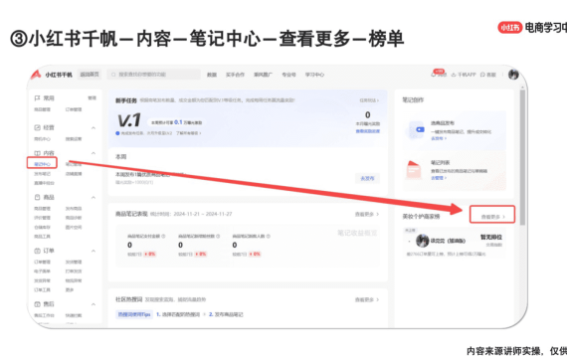Click the underlined link under 本月曝光奖励
Viewport: 567px width, 358px height.
point(368,131)
